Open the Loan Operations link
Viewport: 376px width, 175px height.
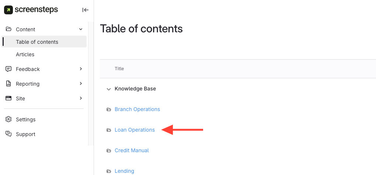pos(135,130)
